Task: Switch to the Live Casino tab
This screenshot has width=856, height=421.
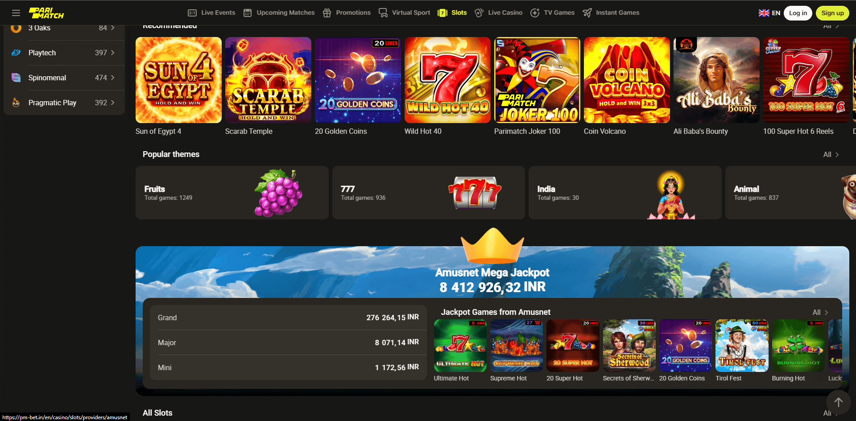Action: click(x=499, y=13)
